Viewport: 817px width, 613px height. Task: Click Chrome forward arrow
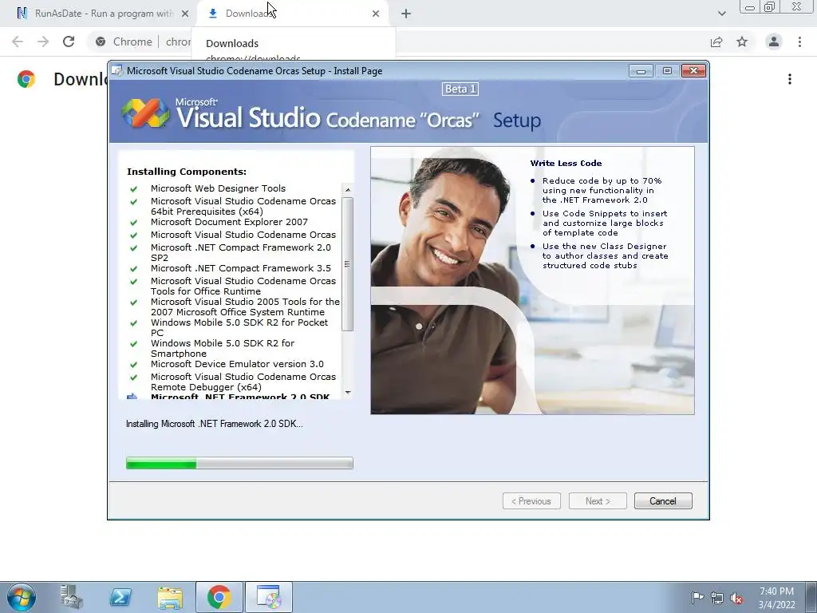pos(43,42)
